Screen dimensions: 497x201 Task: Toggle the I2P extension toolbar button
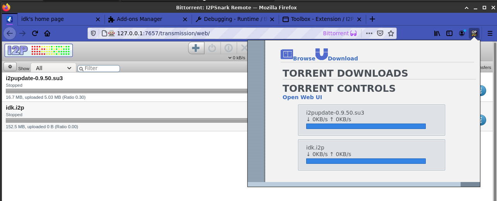474,33
